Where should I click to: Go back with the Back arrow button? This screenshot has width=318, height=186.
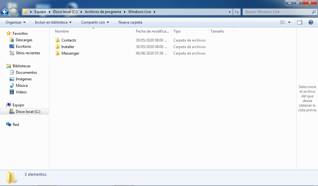(5, 12)
